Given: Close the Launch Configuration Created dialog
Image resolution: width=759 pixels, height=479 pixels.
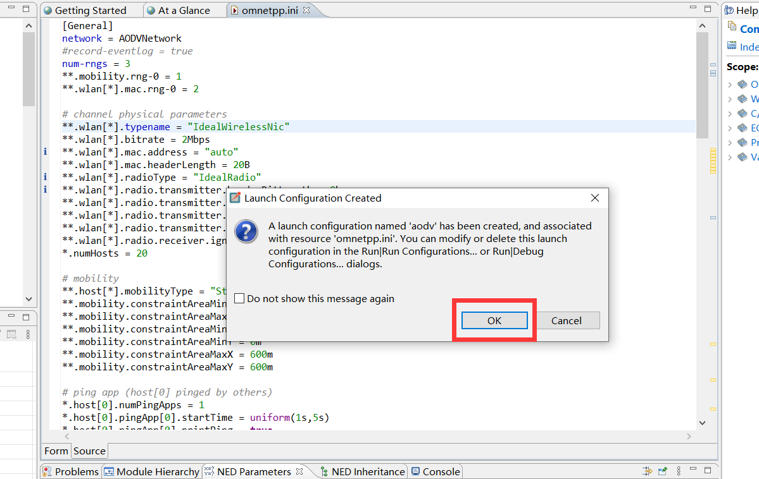Looking at the screenshot, I should point(595,198).
